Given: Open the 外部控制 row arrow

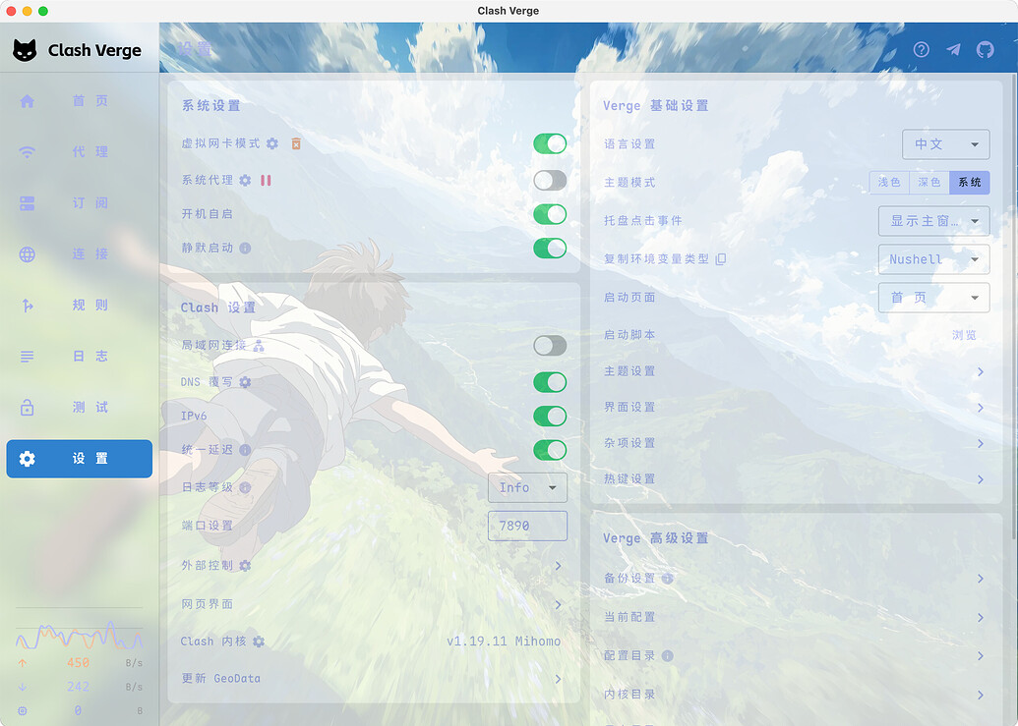Looking at the screenshot, I should (x=558, y=566).
